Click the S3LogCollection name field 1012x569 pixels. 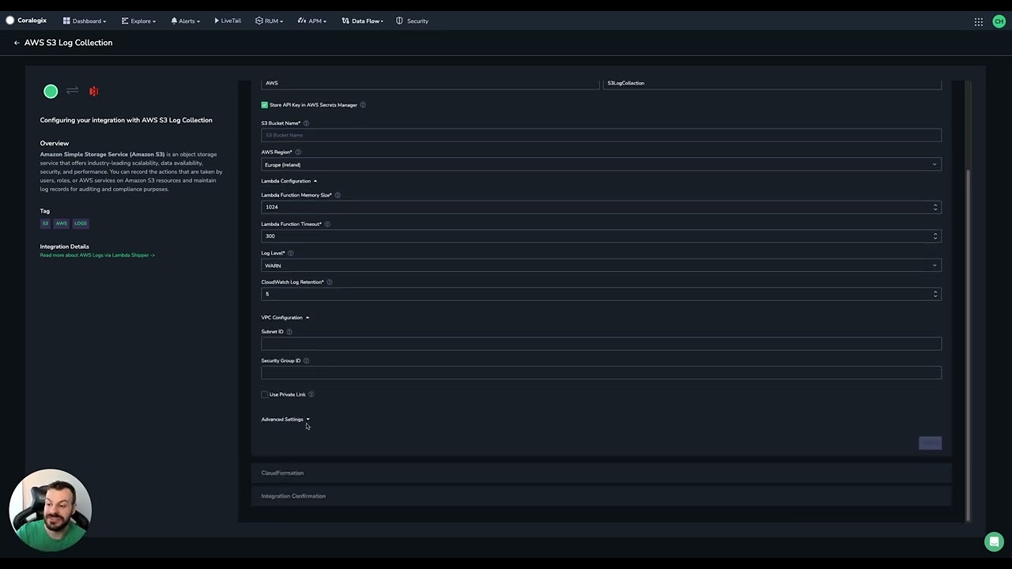click(772, 83)
